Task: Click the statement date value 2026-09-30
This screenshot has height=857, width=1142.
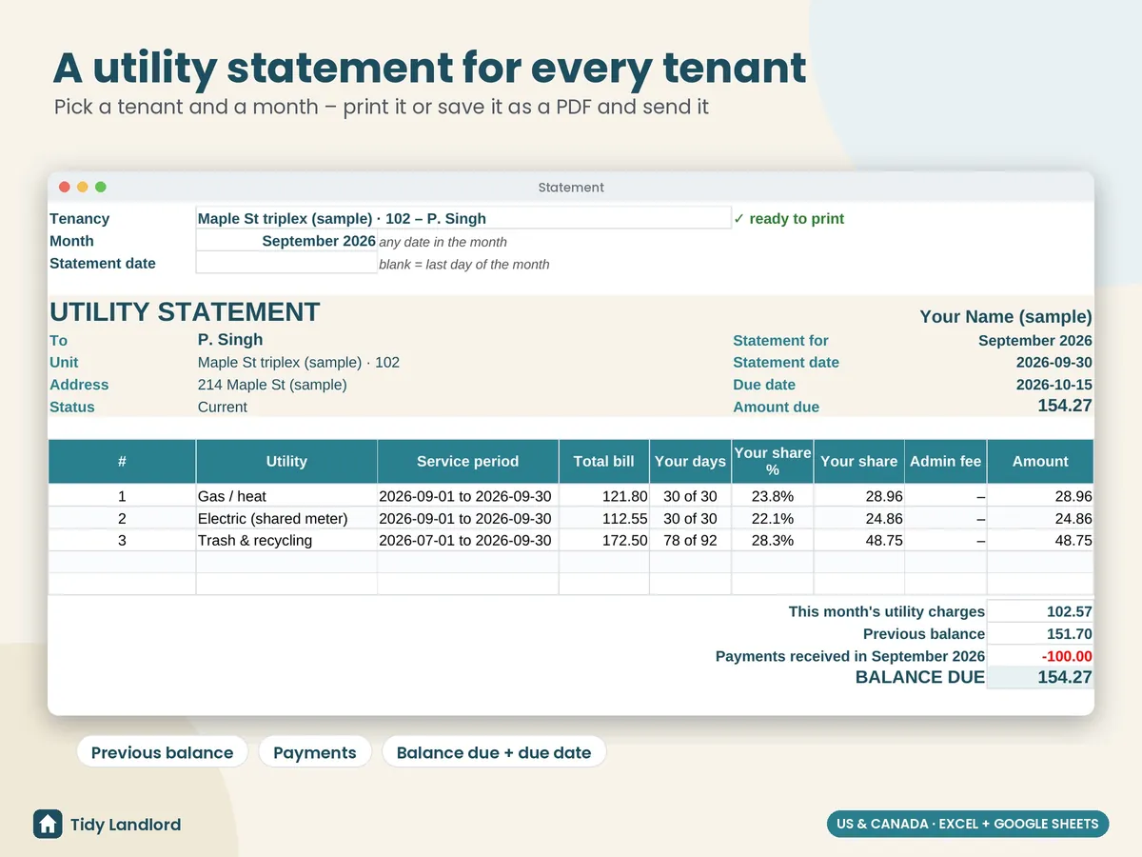Action: coord(1054,362)
